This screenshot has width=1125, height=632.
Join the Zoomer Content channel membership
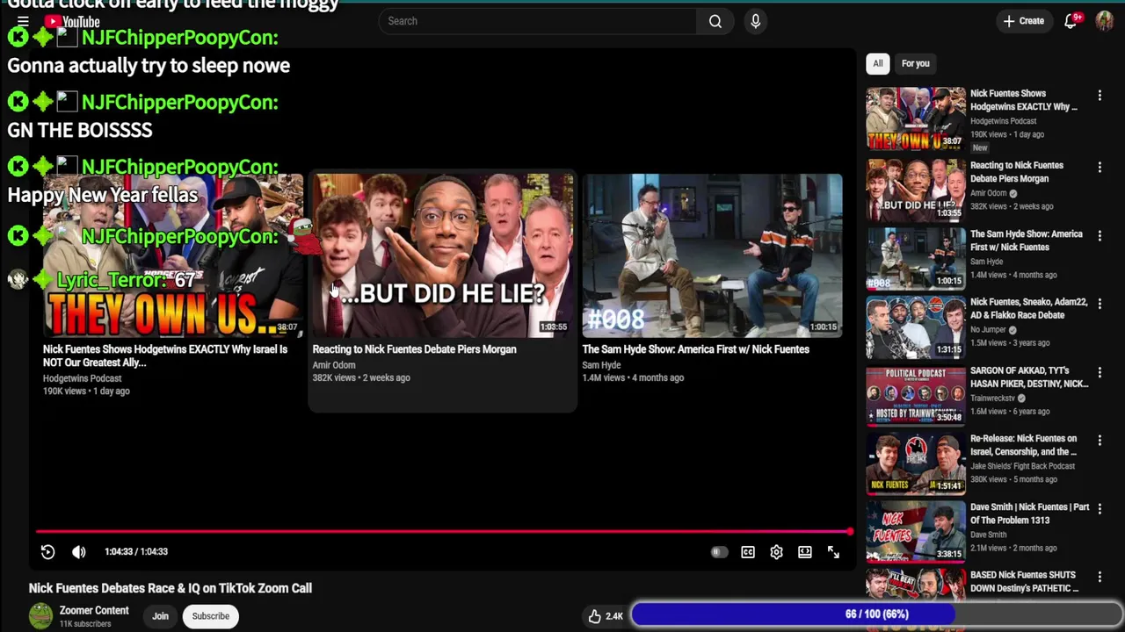160,616
